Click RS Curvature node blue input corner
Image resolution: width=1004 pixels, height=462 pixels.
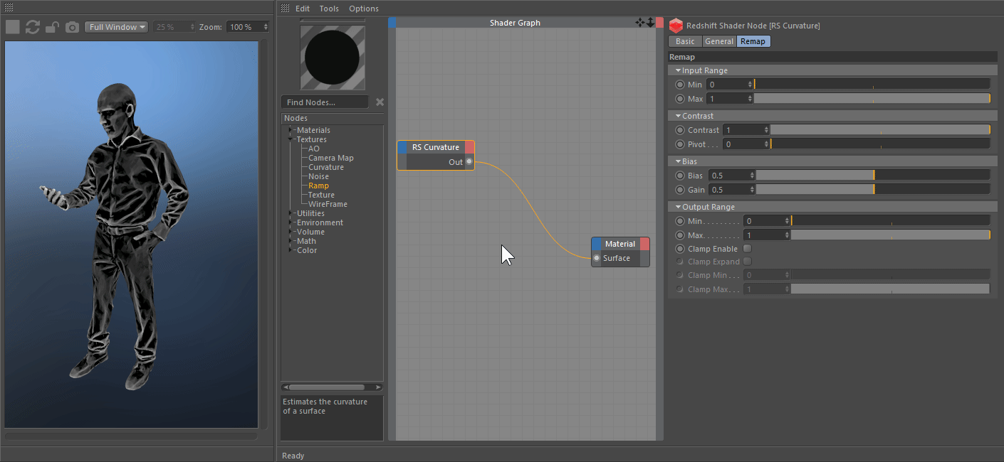coord(402,147)
